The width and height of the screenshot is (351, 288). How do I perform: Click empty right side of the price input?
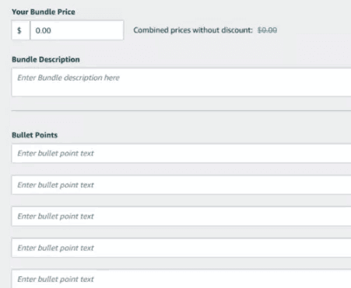point(88,30)
